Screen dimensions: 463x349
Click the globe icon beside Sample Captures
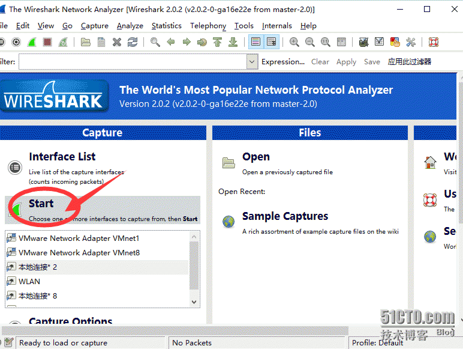coord(229,222)
